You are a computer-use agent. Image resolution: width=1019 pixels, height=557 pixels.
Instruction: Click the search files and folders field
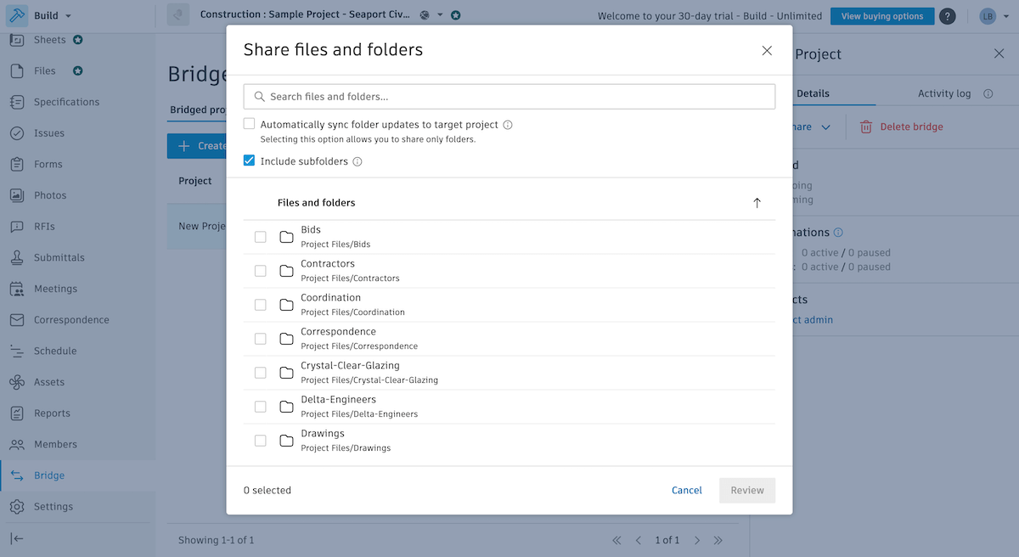509,96
